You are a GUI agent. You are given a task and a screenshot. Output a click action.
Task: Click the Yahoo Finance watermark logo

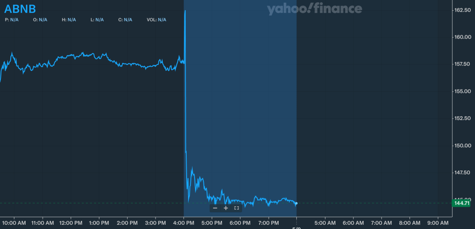click(314, 9)
